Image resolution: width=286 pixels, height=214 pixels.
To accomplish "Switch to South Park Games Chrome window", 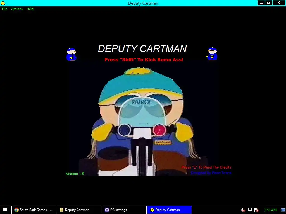I will [x=34, y=210].
